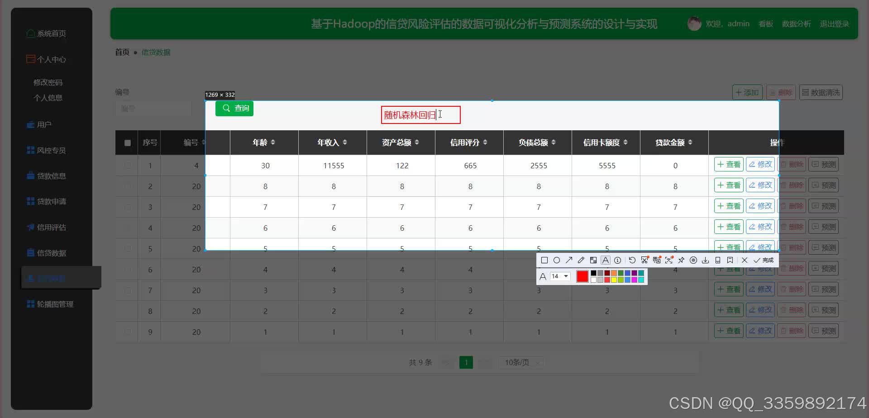Open 个人信息 under personal center
The image size is (869, 418).
[48, 98]
